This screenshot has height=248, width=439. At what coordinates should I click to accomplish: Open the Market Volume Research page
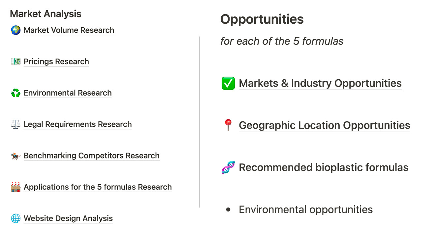[x=69, y=30]
